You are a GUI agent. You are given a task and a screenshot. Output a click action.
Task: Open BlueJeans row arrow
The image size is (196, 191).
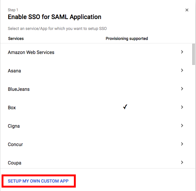[182, 89]
